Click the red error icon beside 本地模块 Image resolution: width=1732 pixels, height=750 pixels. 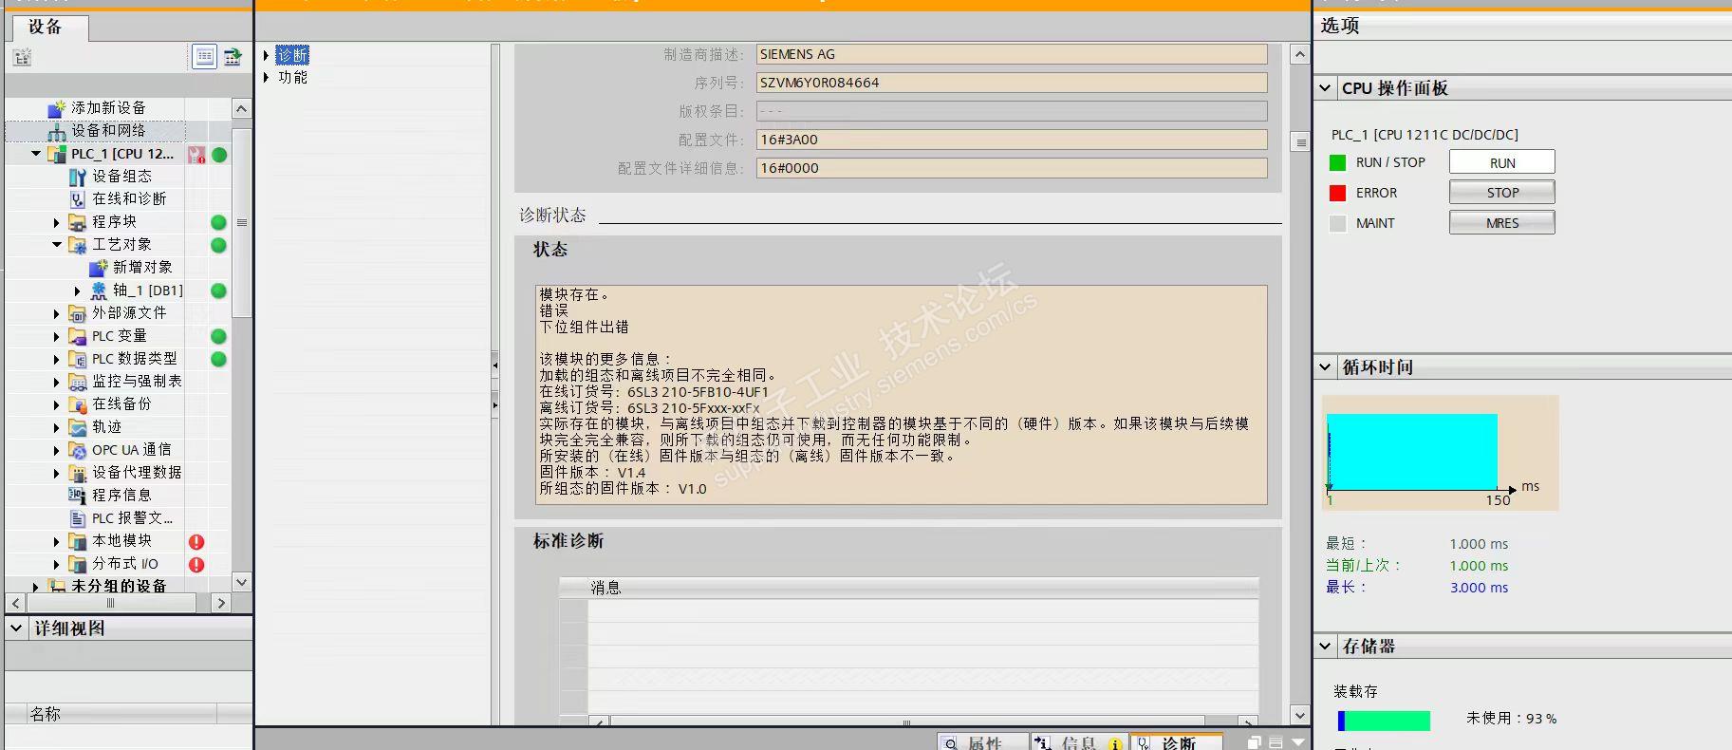196,542
